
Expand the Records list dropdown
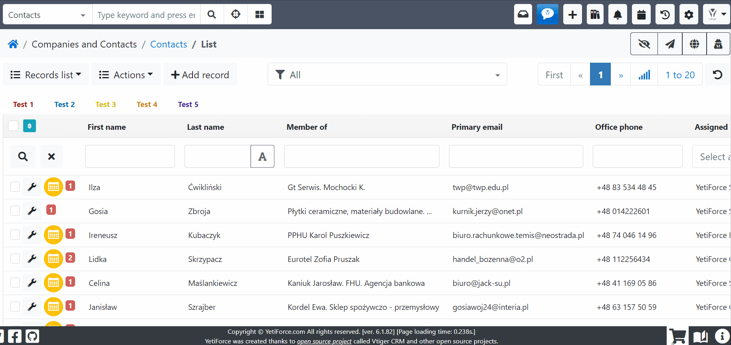point(46,75)
